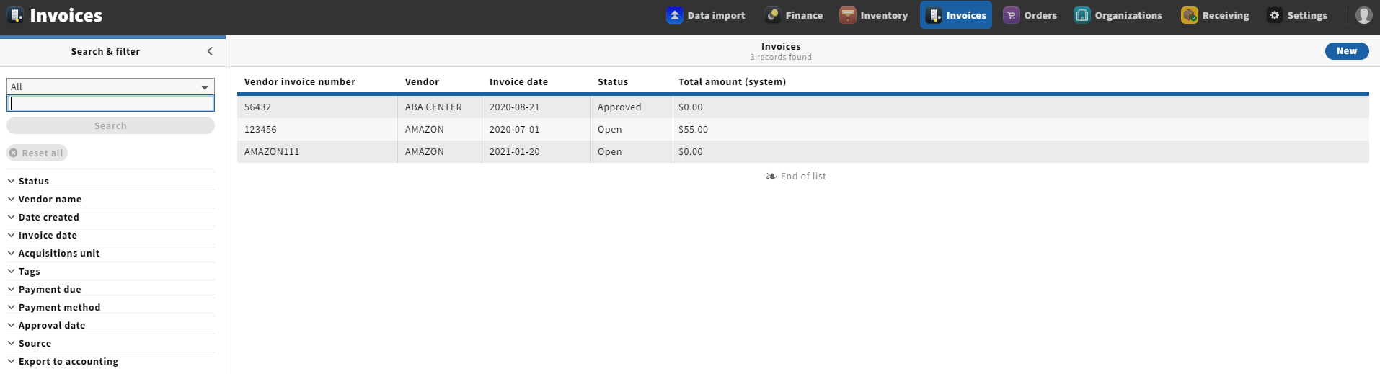This screenshot has width=1380, height=374.
Task: Open the Receiving app icon
Action: click(x=1190, y=15)
